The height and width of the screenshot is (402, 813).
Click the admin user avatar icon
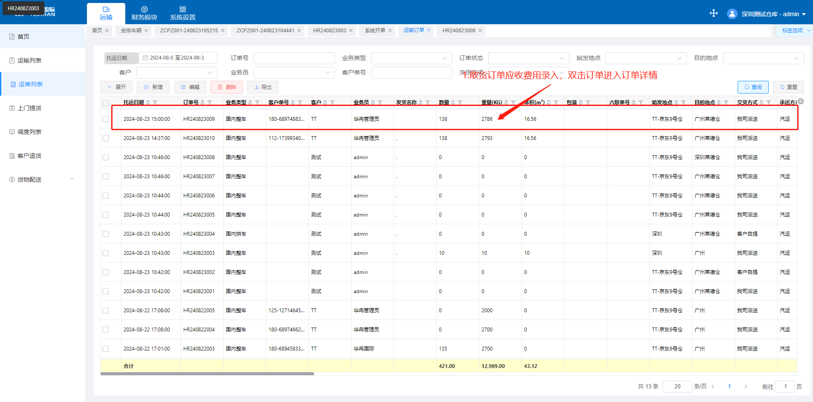(732, 14)
